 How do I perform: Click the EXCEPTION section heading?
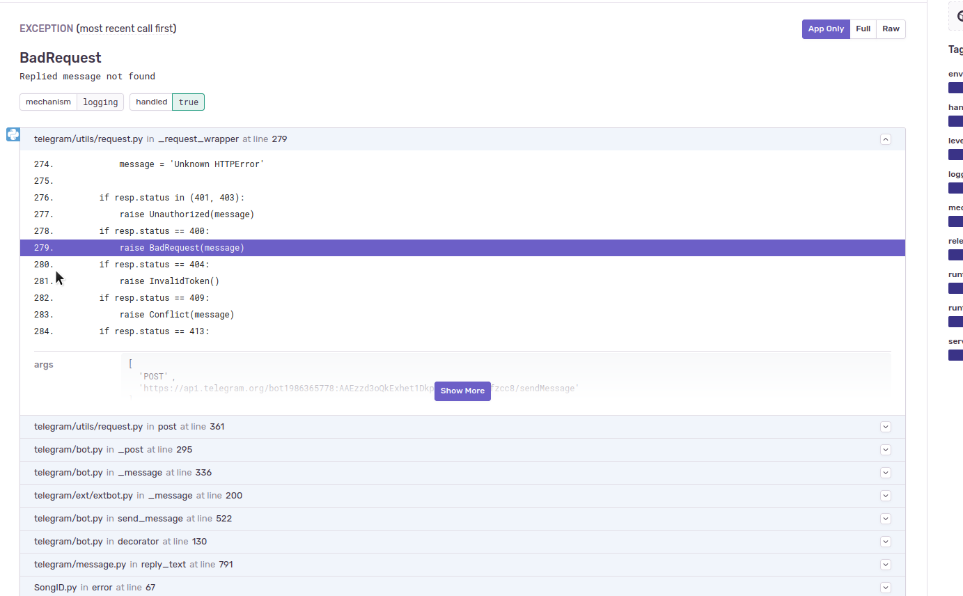click(46, 29)
